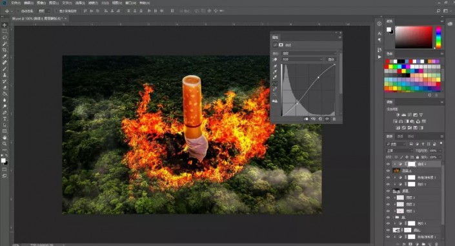Screen dimensions: 455x246
Task: Select the Crop tool
Action: click(5, 50)
